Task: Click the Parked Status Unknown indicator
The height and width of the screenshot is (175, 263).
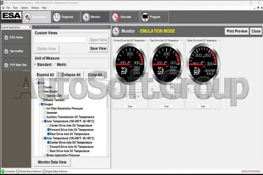Action: [18, 171]
